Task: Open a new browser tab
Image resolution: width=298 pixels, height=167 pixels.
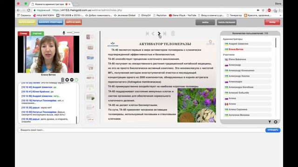Action: [x=76, y=4]
